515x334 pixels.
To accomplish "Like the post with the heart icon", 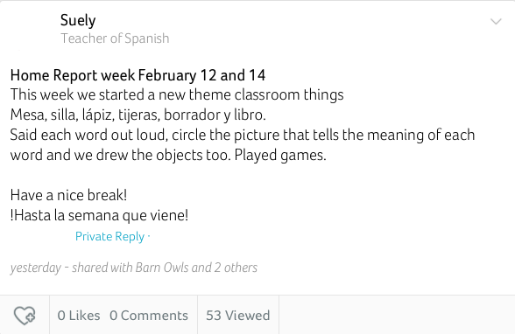I will 25,316.
